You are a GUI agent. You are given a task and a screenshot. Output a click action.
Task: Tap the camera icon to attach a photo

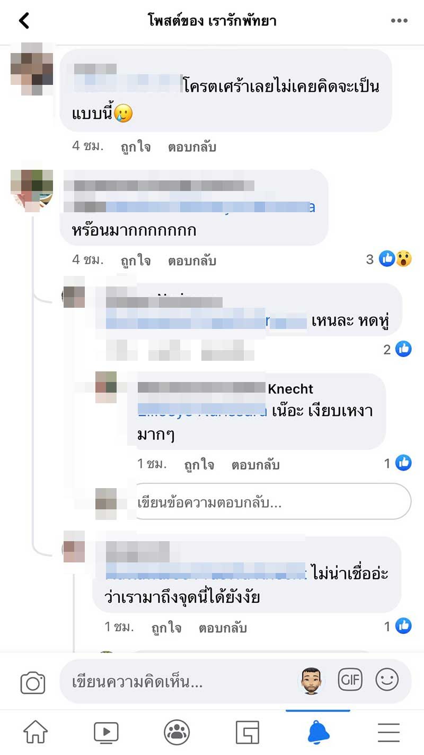(x=33, y=682)
